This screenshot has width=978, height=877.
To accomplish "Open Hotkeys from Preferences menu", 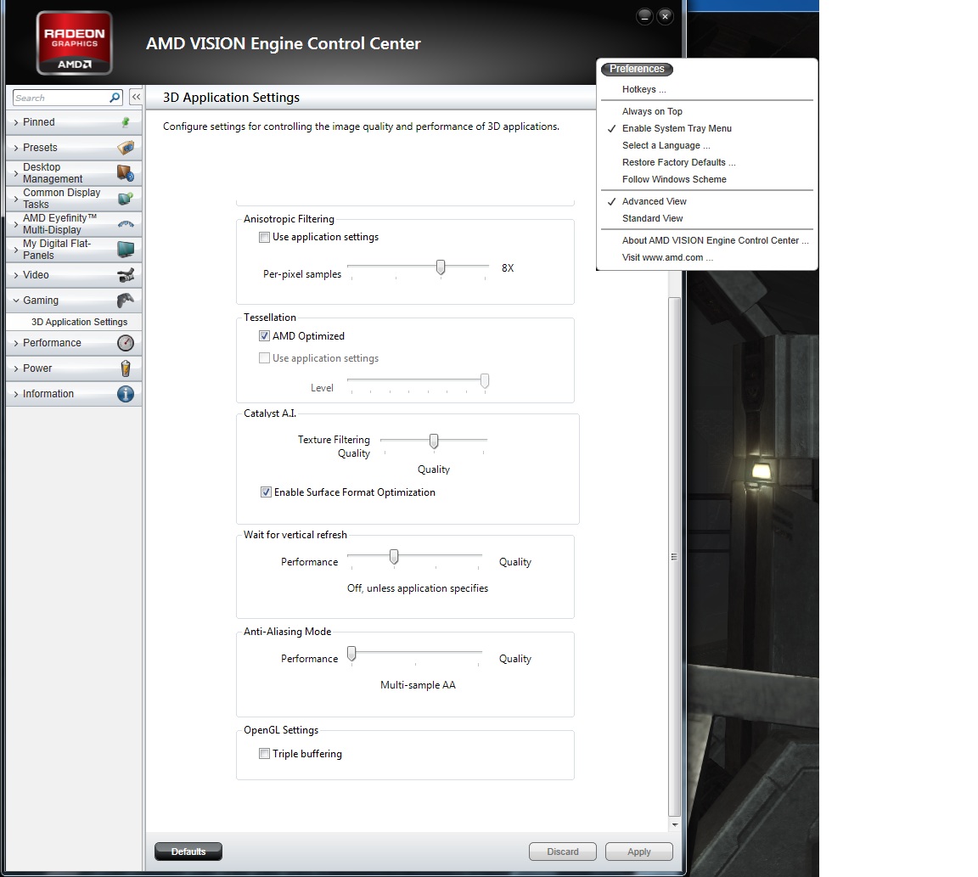I will (644, 90).
